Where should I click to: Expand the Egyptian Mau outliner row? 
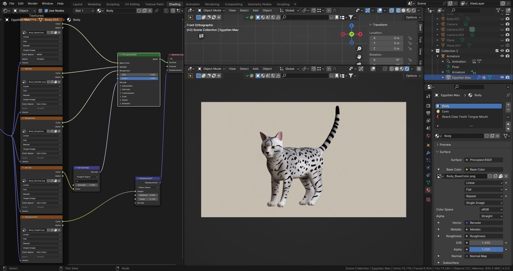point(443,78)
